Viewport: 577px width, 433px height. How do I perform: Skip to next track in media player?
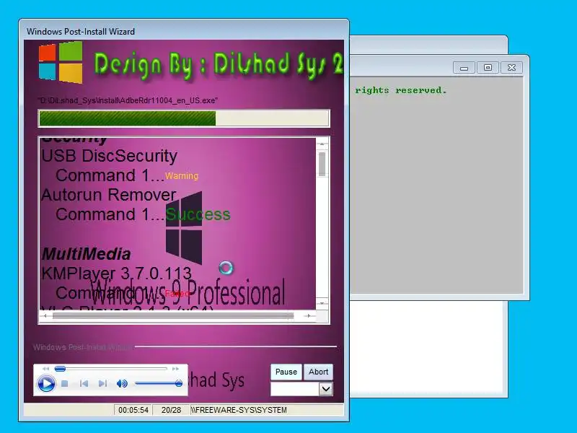pos(102,384)
